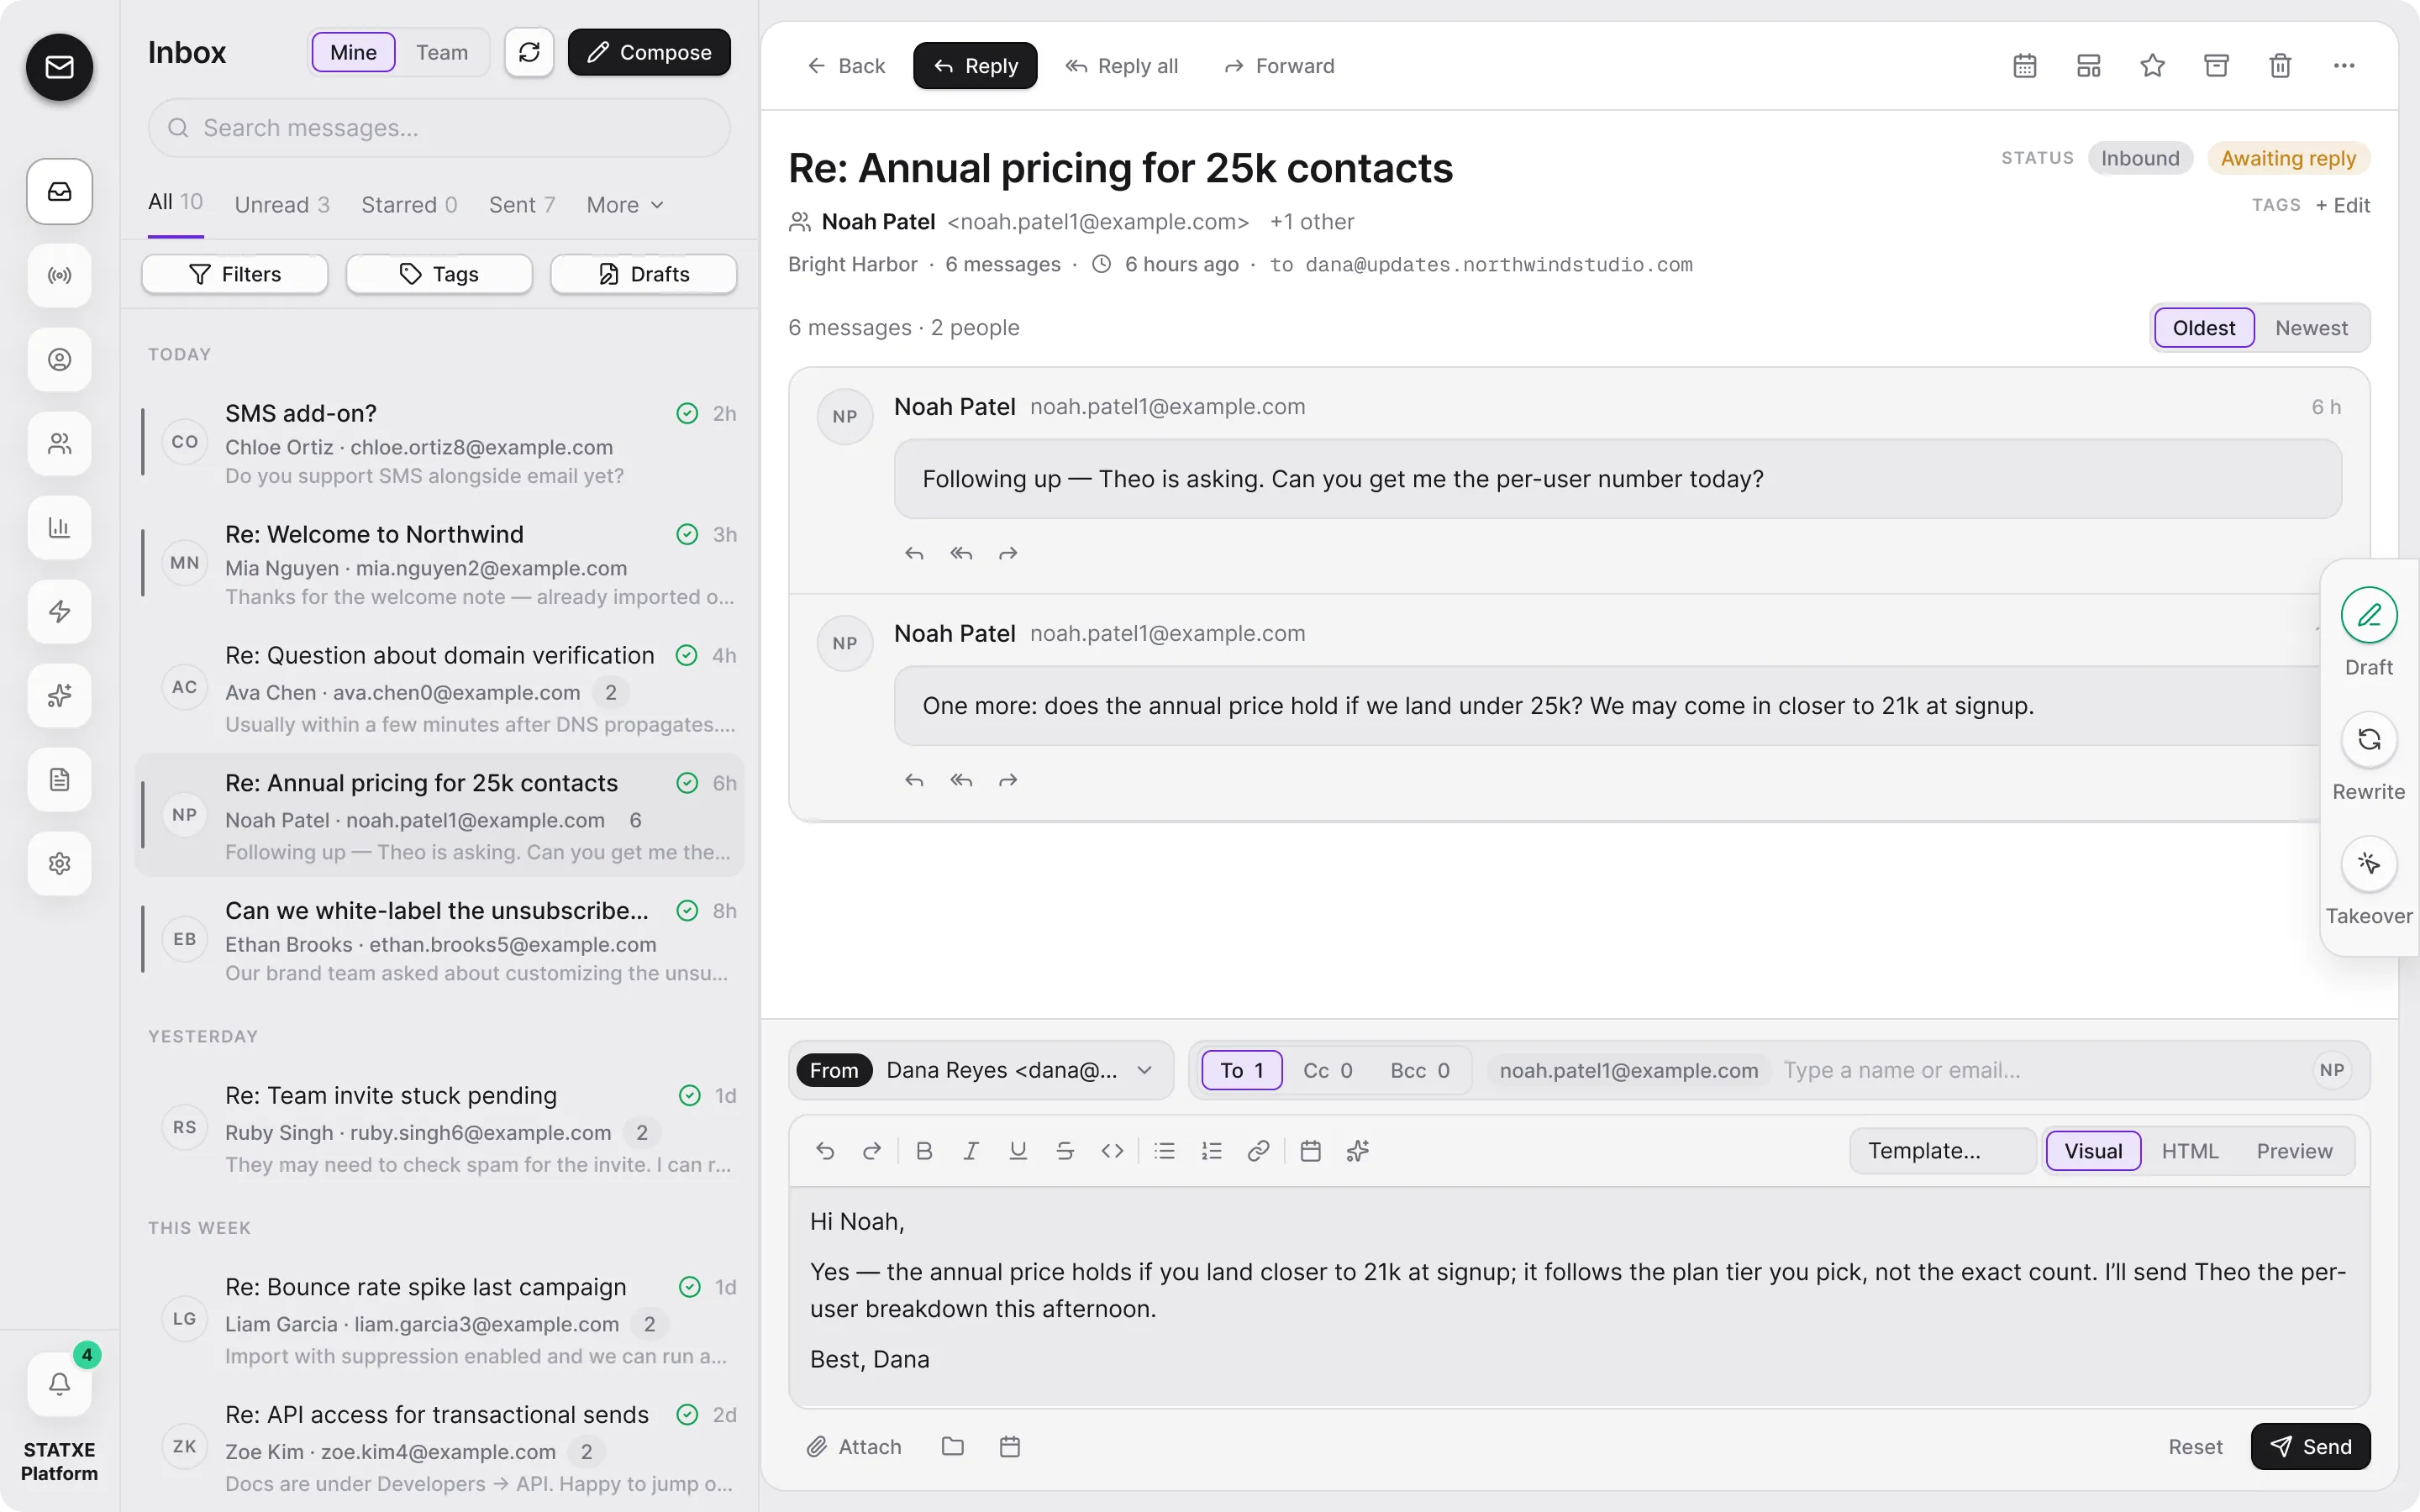Open the Unread tab
Image resolution: width=2420 pixels, height=1512 pixels.
tap(282, 205)
